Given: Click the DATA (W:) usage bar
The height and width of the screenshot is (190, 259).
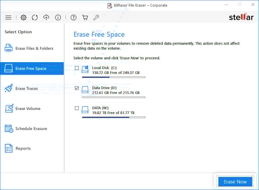Looking at the screenshot, I should tap(114, 117).
